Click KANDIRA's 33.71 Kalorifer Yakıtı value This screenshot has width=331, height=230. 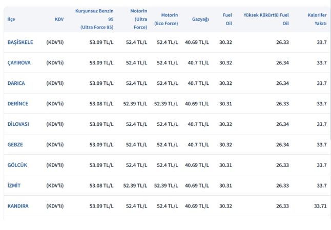[x=320, y=206]
